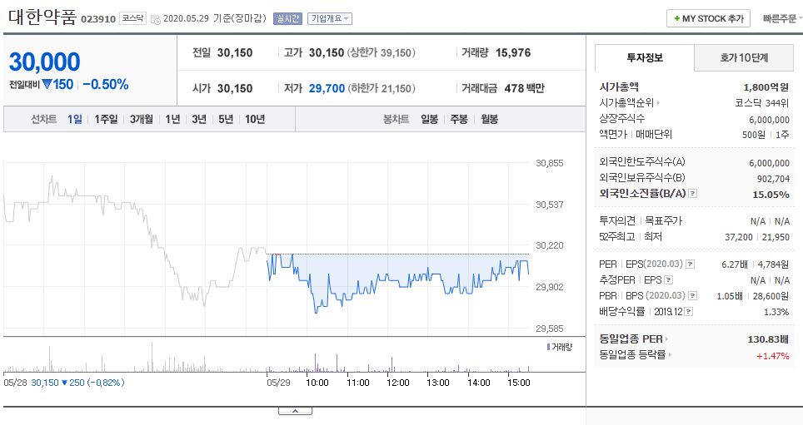Image resolution: width=803 pixels, height=425 pixels.
Task: Click the -0.50% change value
Action: click(106, 84)
